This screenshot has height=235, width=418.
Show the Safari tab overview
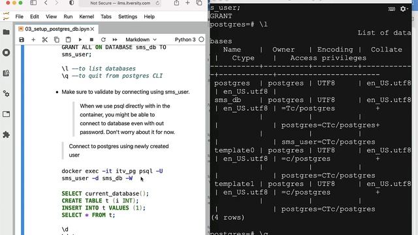tap(199, 3)
